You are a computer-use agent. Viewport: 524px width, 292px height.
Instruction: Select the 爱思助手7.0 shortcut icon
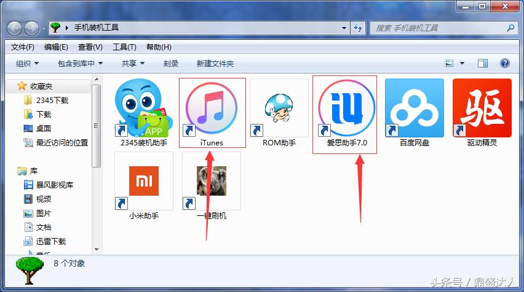pyautogui.click(x=346, y=108)
